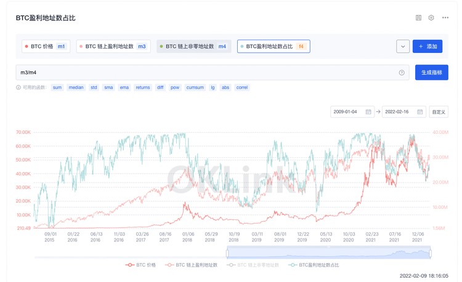Show BTC 链上非零地址数 series via legend
The image size is (462, 282).
(x=253, y=265)
